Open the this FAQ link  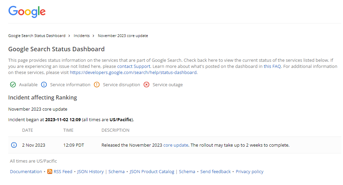click(x=272, y=67)
